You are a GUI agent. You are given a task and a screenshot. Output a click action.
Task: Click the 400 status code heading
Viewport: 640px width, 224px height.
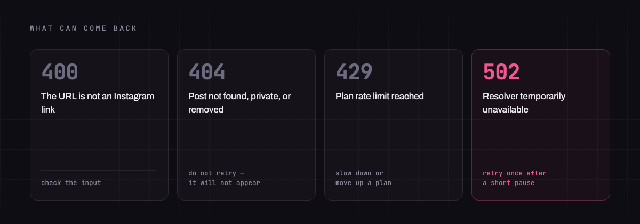coord(60,72)
